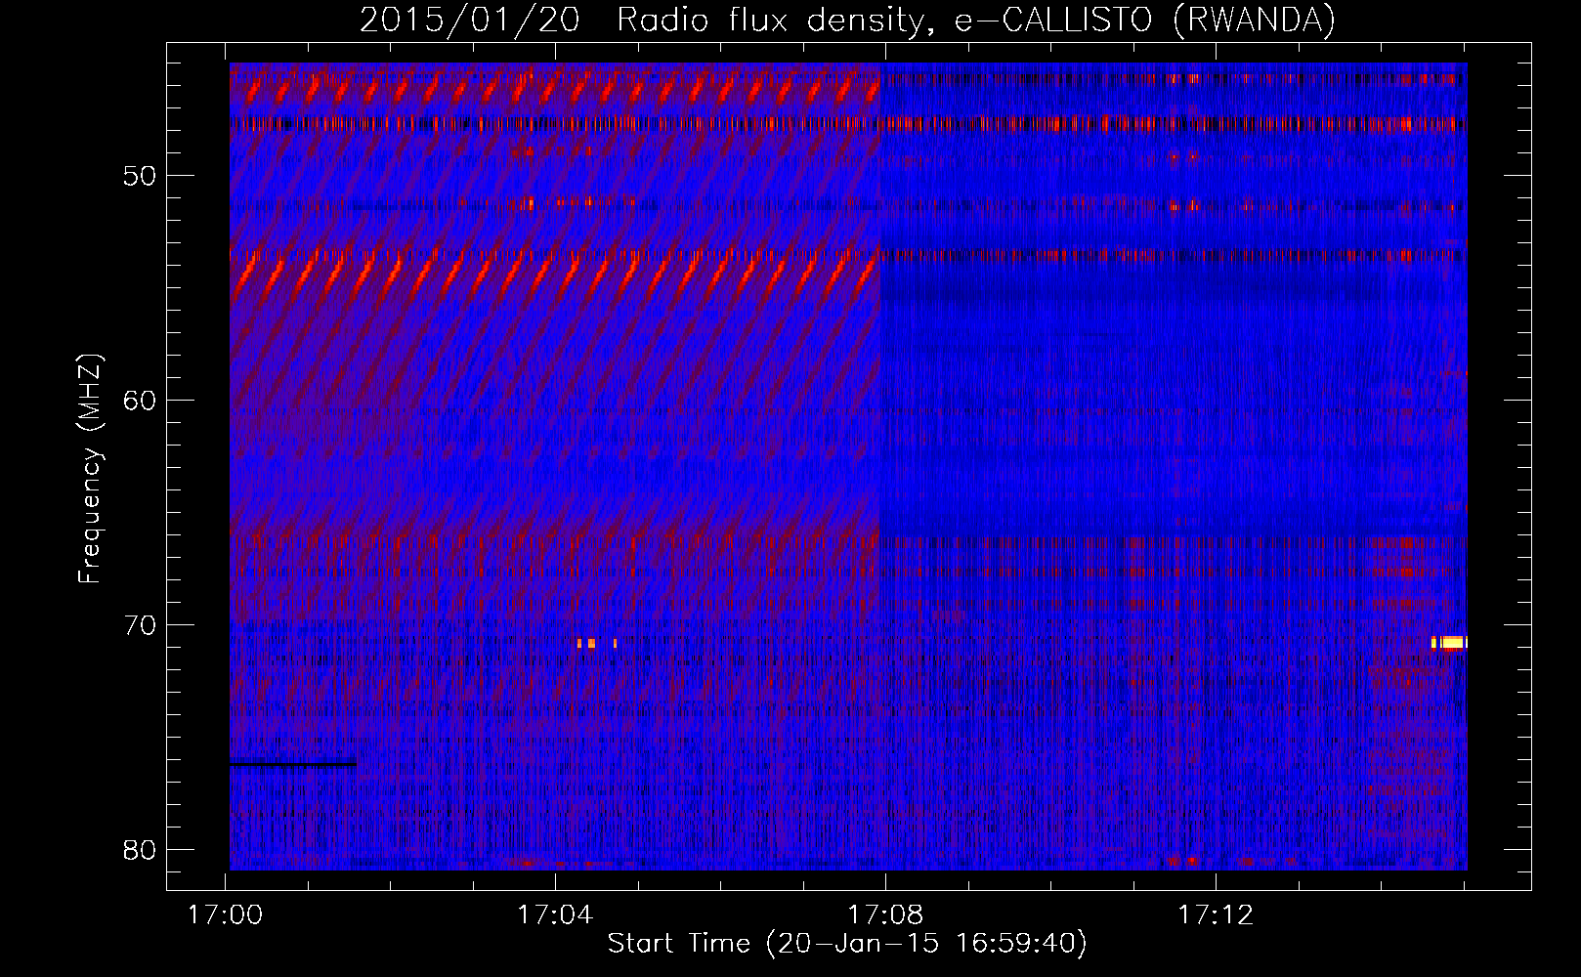Click the 'Frequency (MHZ)' y-axis label

click(x=90, y=470)
